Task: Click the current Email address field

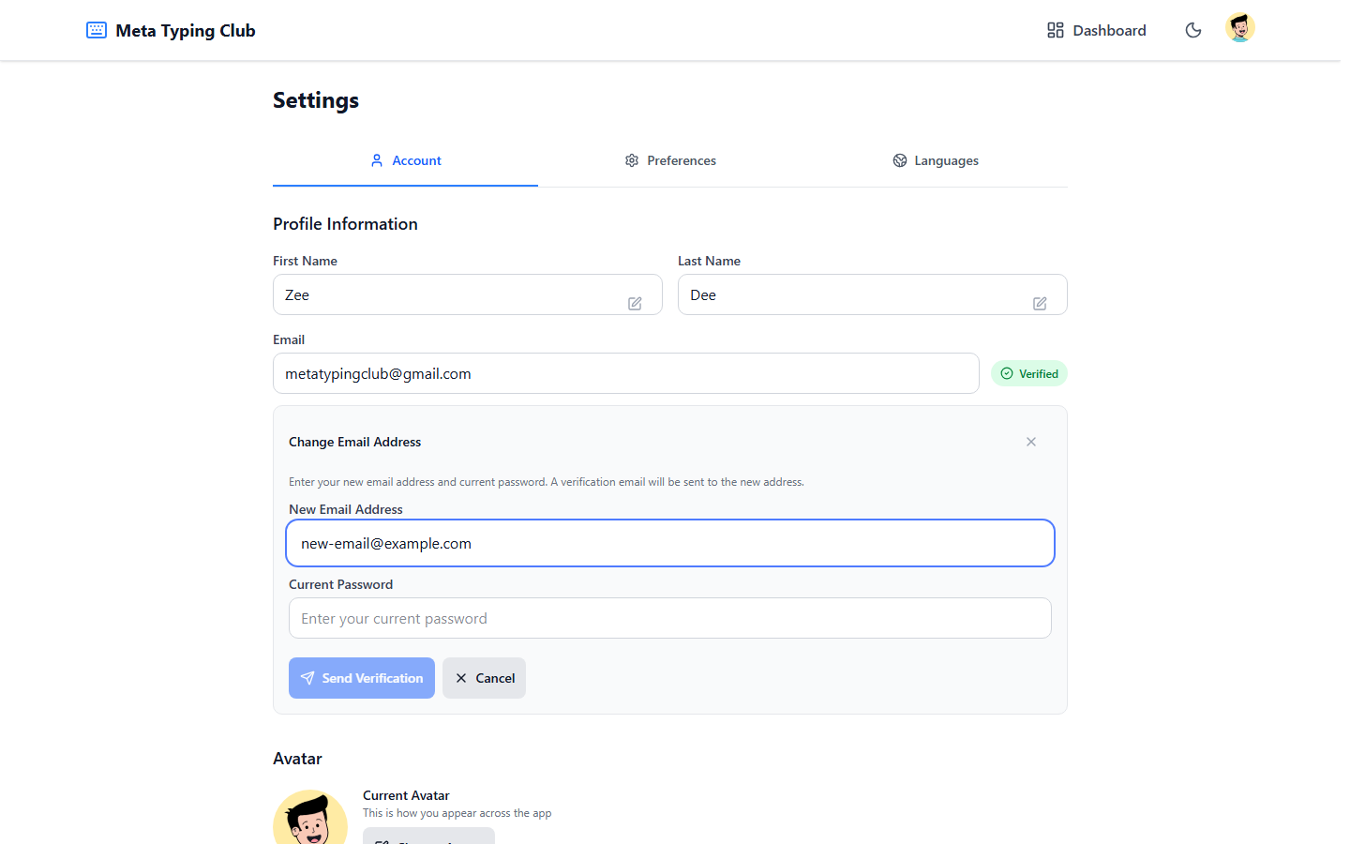Action: (x=625, y=373)
